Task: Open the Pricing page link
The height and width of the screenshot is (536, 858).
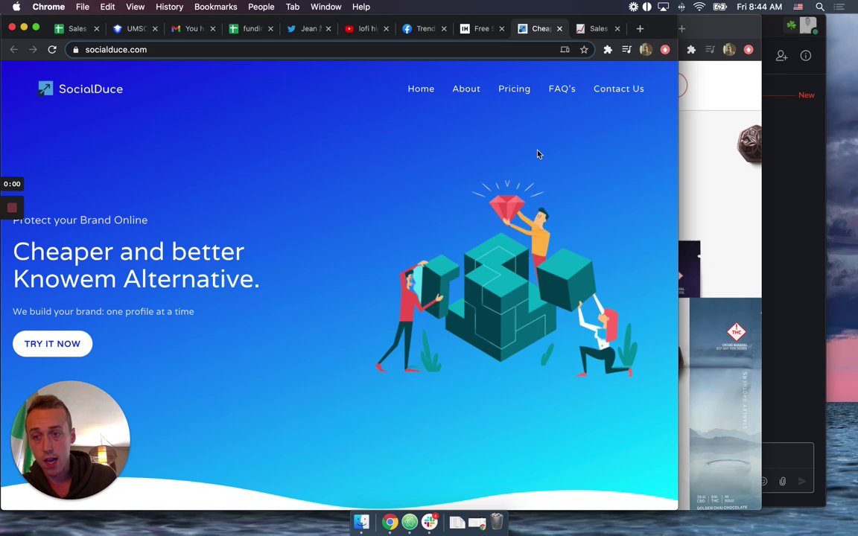Action: point(515,89)
